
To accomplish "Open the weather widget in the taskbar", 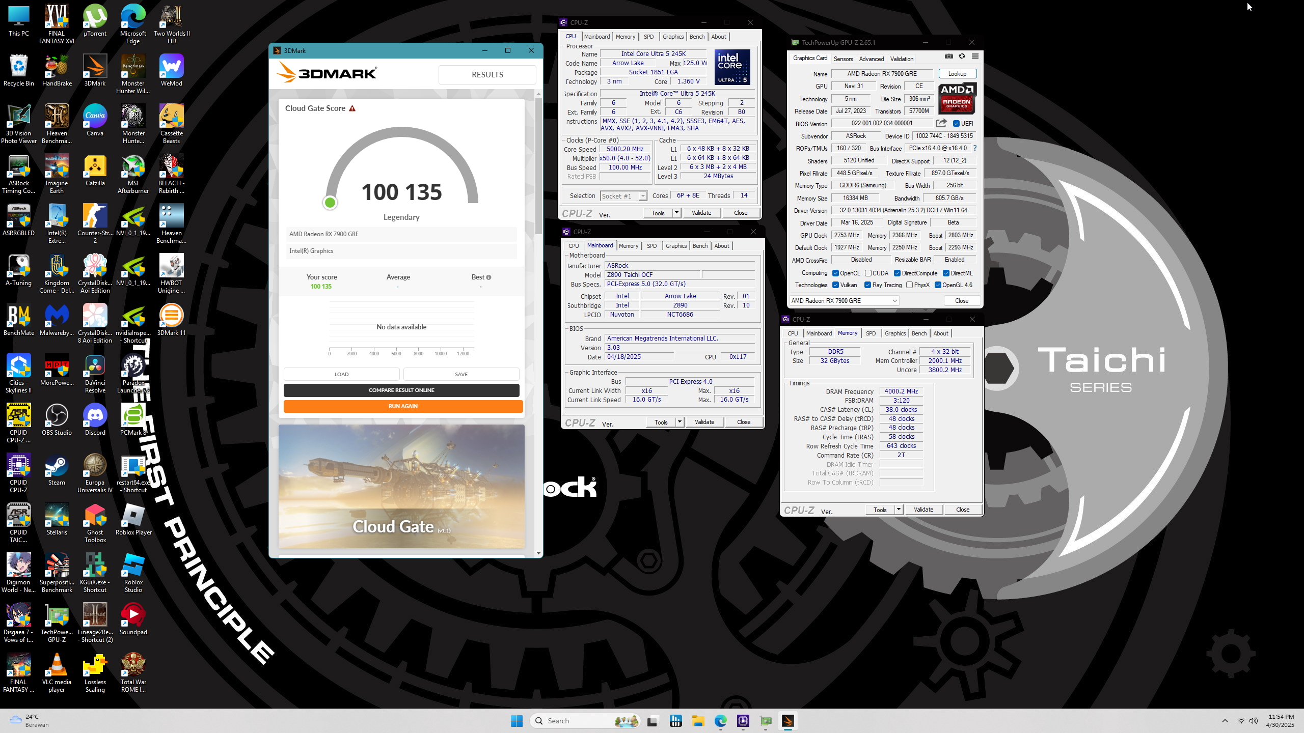I will point(30,721).
